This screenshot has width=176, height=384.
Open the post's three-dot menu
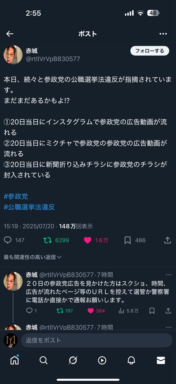click(x=163, y=34)
